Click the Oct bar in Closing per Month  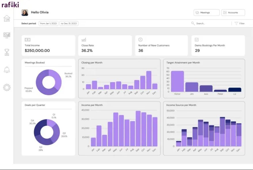click(x=143, y=82)
